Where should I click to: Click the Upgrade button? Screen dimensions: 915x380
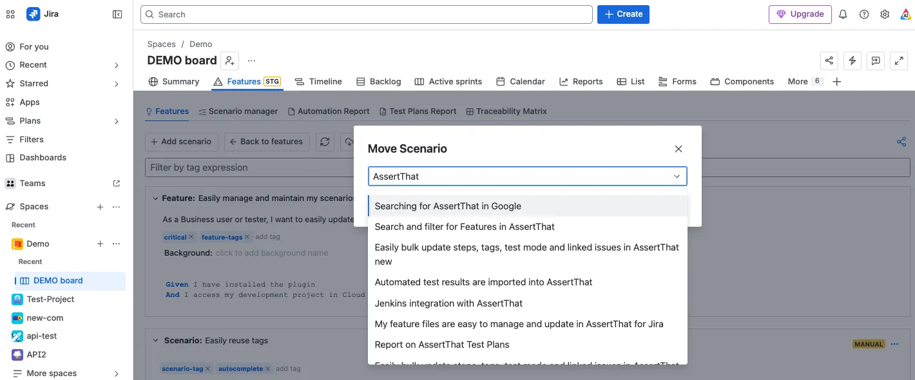(x=800, y=14)
